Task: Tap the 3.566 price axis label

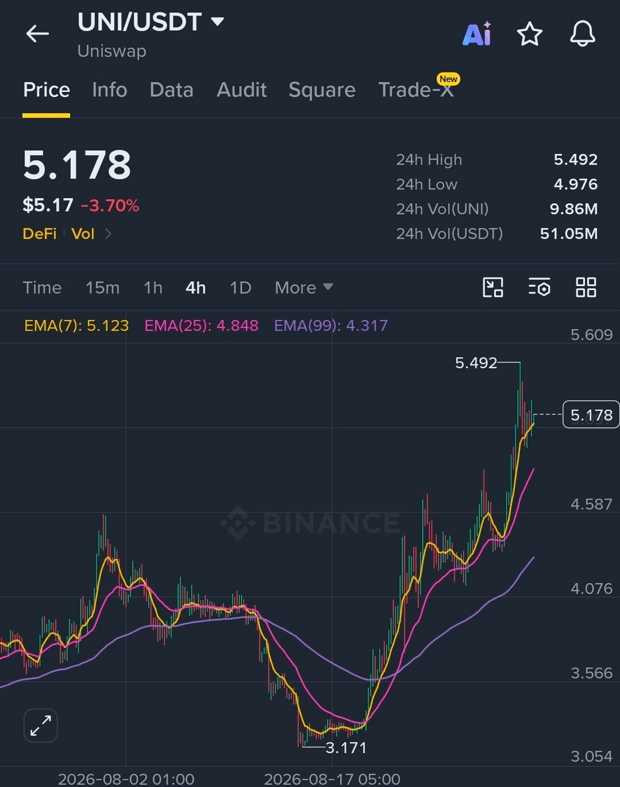Action: coord(591,673)
